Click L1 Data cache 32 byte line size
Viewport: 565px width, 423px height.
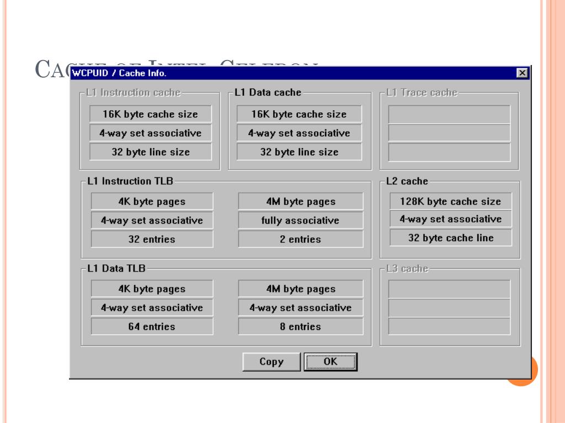coord(299,152)
